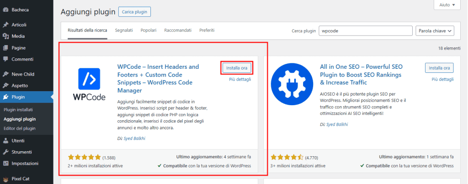Select the Pixel Cat icon
Viewport: 468px width, 184px height.
tap(5, 179)
